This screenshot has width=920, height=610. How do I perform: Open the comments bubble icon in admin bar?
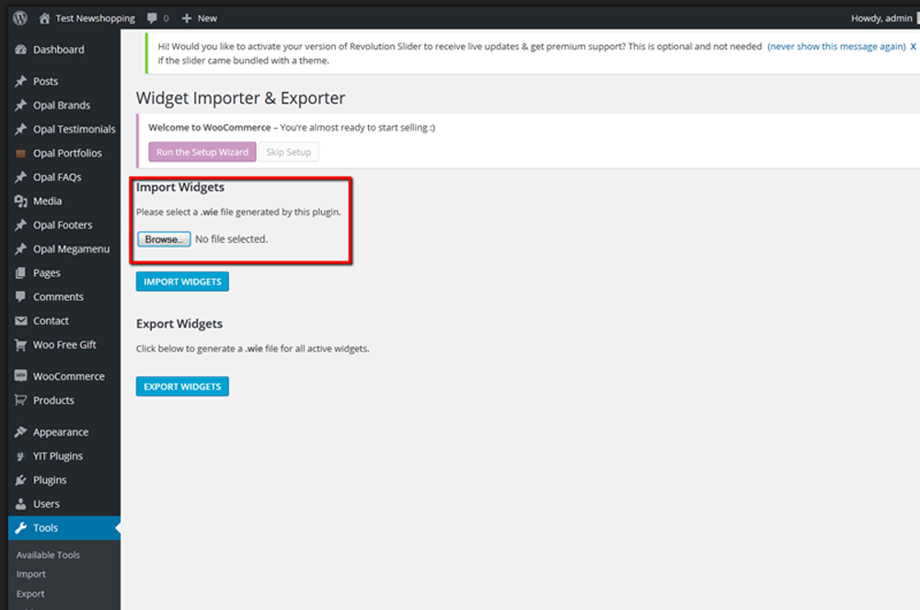[x=153, y=17]
